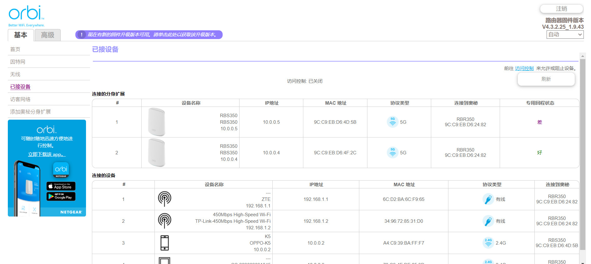Open 访客网络 in the sidebar
This screenshot has width=591, height=264.
click(20, 99)
